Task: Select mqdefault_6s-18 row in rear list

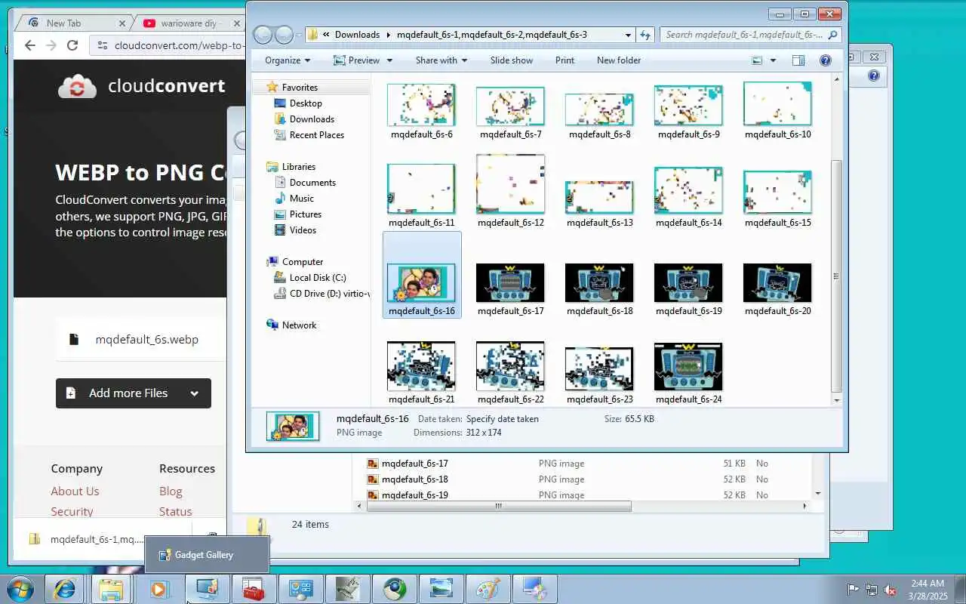Action: tap(581, 479)
